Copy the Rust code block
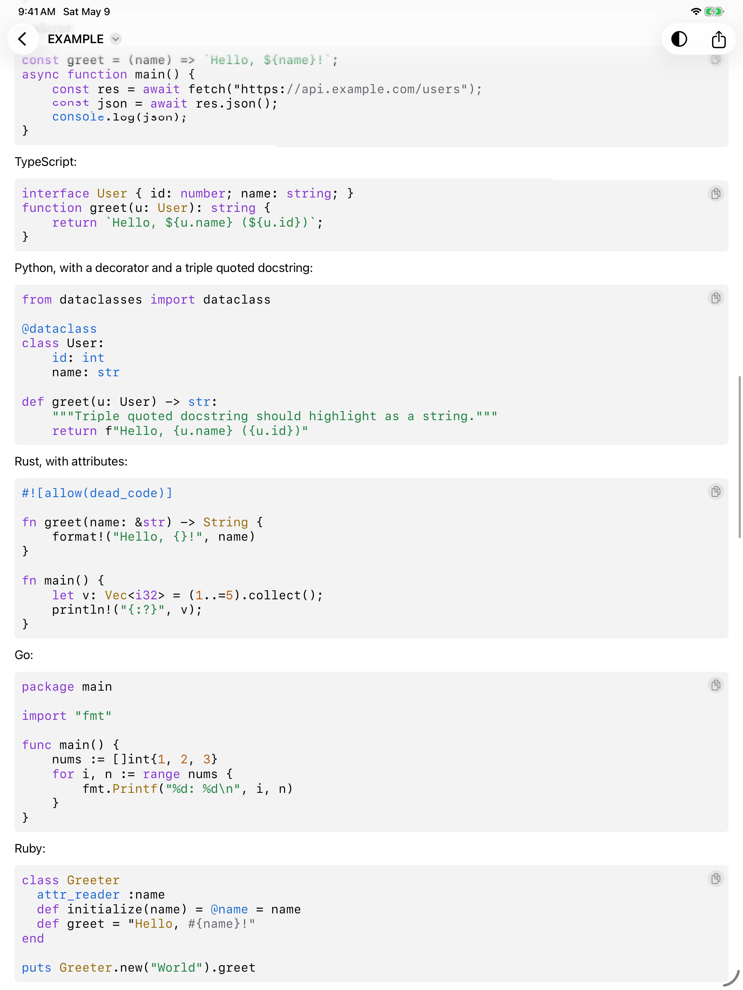This screenshot has width=743, height=990. [x=716, y=491]
